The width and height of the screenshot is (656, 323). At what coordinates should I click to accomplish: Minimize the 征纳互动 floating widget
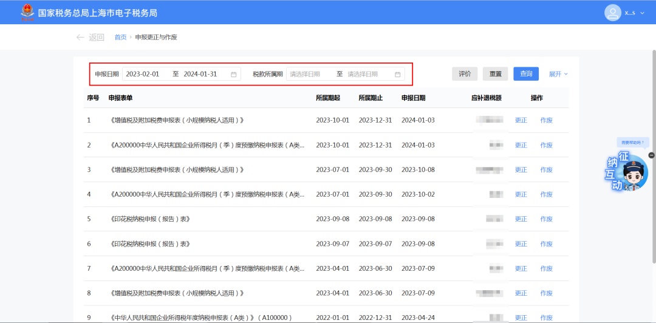pos(651,155)
